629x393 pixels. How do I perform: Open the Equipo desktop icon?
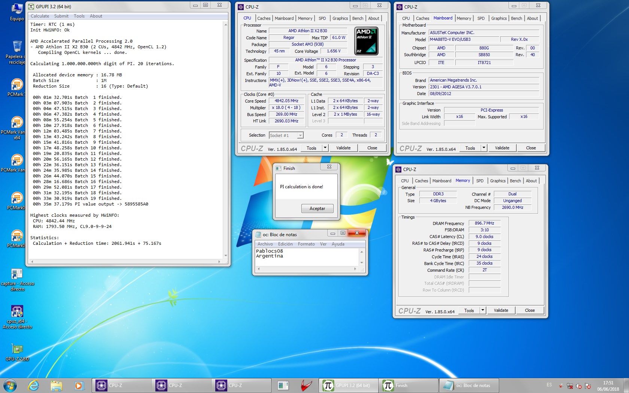click(16, 12)
